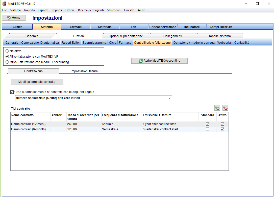Switch to Contratto crio inner tab
Screen dimensions: 274x197
coord(33,71)
